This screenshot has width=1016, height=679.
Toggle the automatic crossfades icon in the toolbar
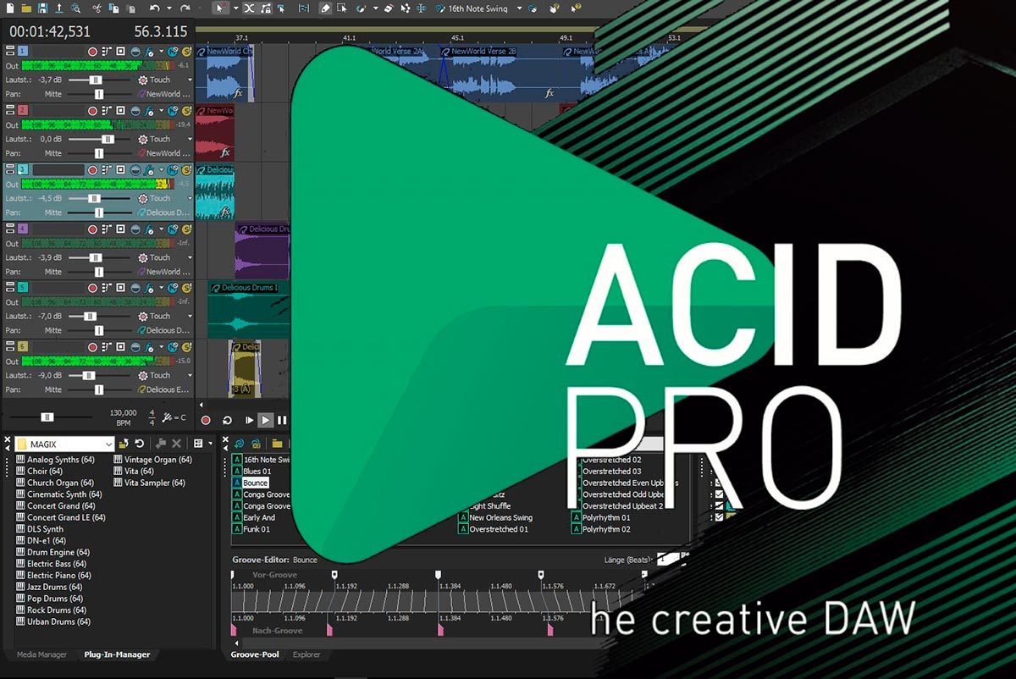(x=250, y=8)
